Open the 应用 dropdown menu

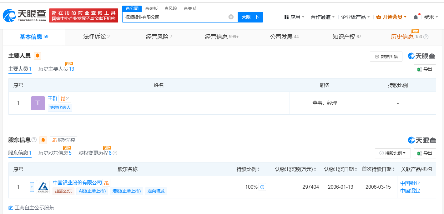294,17
